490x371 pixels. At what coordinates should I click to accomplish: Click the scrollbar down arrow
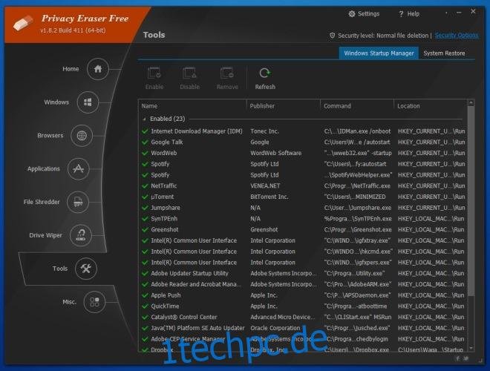471,348
